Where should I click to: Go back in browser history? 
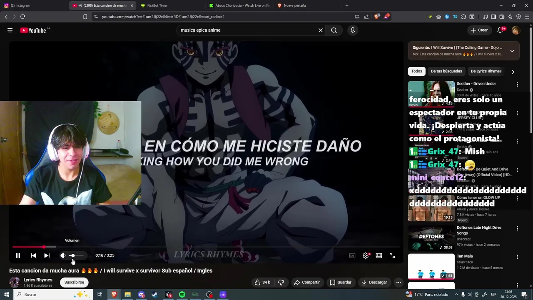[6, 17]
